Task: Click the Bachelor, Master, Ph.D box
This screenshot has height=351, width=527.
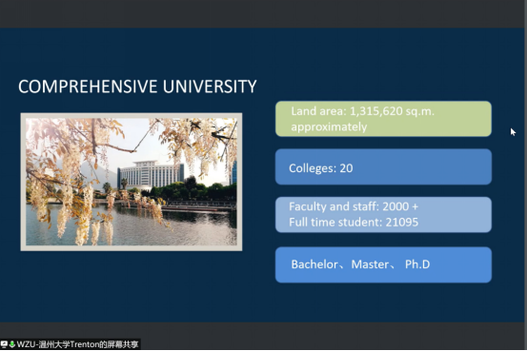Action: (x=383, y=264)
